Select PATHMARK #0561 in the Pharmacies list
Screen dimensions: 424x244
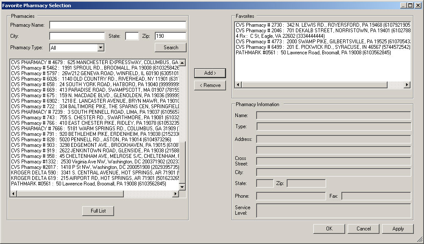[x=95, y=184]
